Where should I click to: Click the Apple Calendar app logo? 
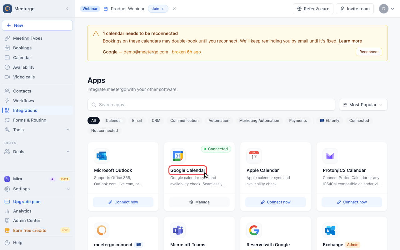click(254, 156)
